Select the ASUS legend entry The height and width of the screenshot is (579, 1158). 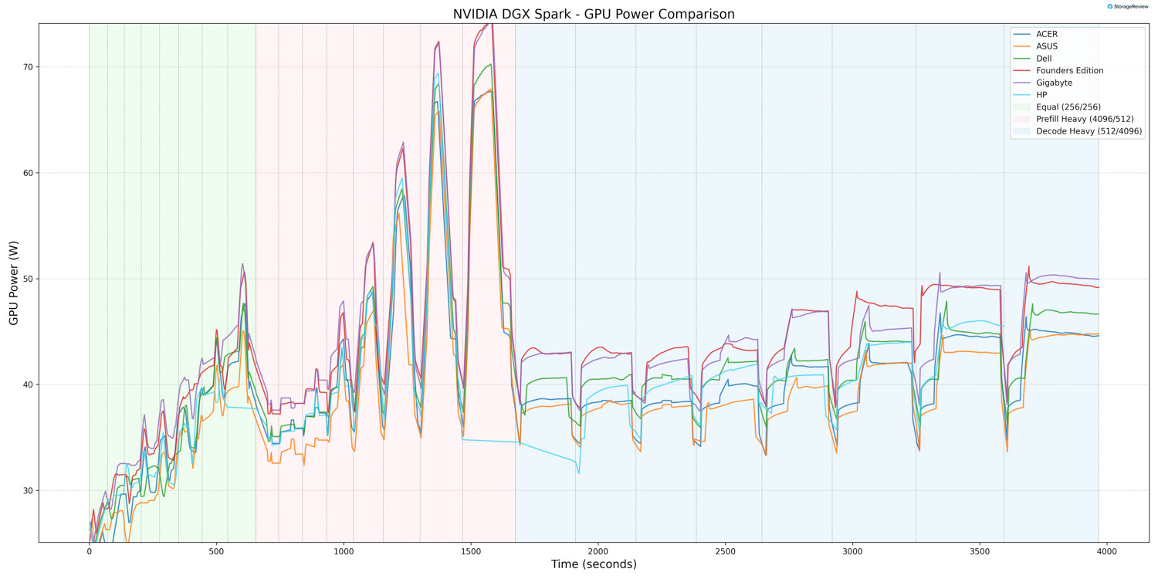coord(1047,46)
